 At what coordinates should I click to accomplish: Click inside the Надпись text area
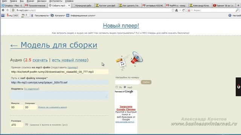59,95
